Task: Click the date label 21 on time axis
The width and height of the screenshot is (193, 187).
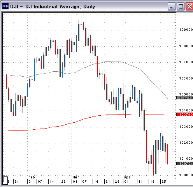Action: pos(108,182)
